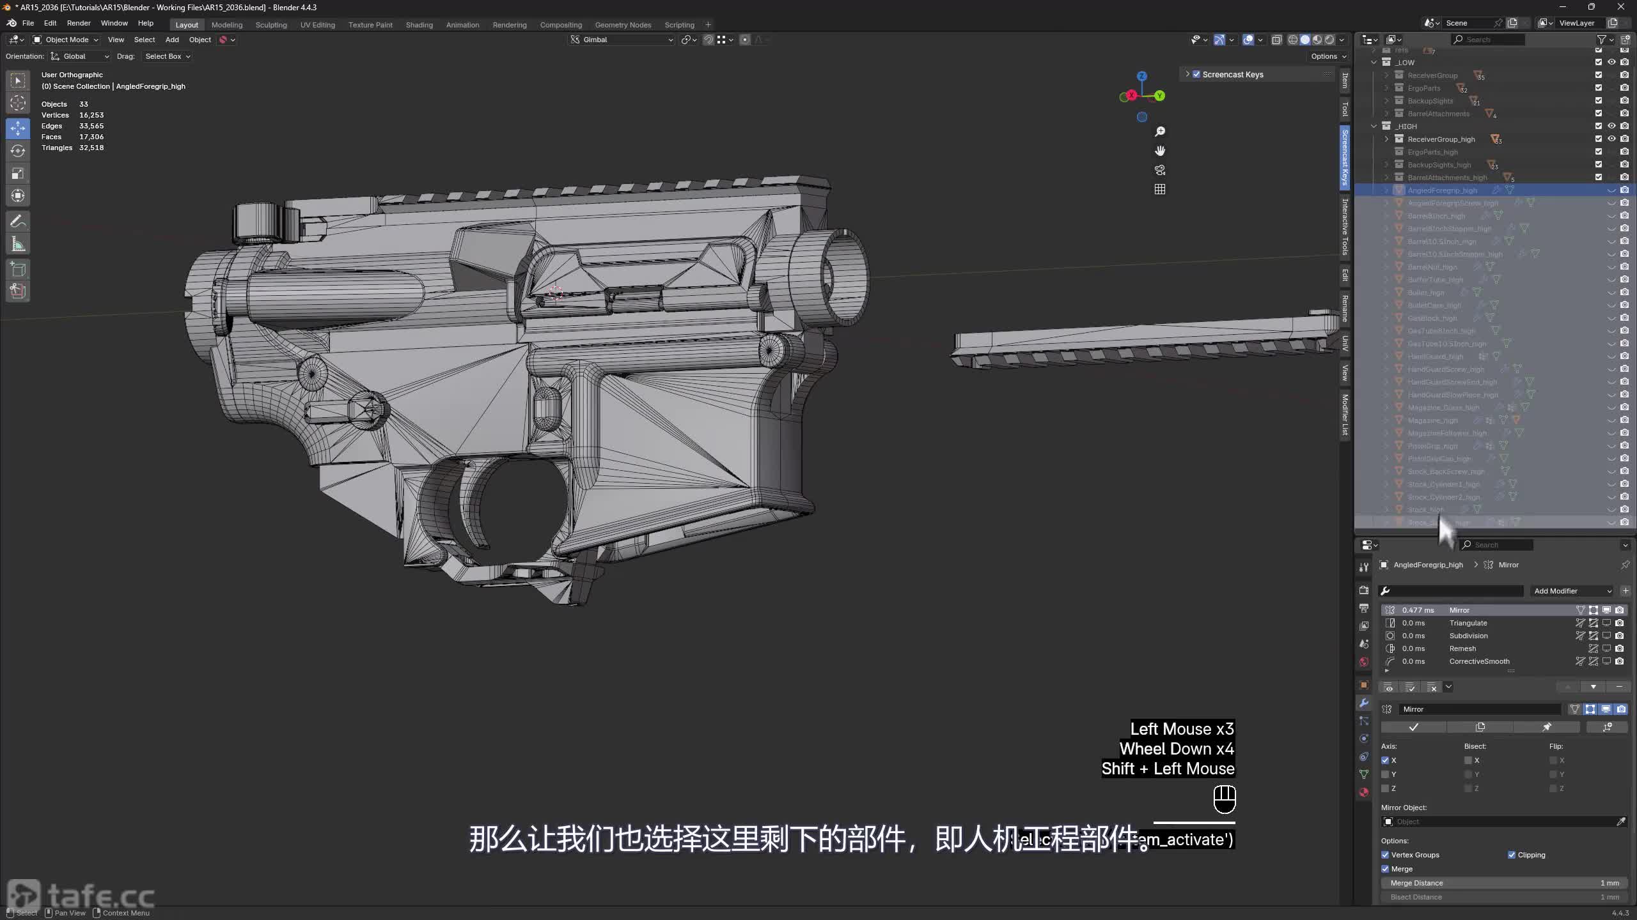This screenshot has width=1637, height=920.
Task: Enable Bisect X checkbox
Action: [x=1468, y=760]
